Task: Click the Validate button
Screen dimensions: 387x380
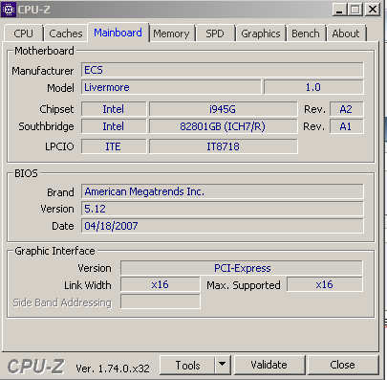Action: pos(269,365)
